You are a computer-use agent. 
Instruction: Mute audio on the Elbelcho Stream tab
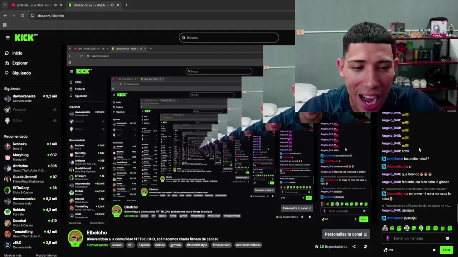tap(112, 5)
